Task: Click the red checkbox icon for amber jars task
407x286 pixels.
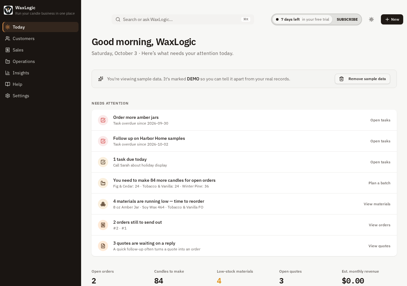Action: (x=103, y=120)
